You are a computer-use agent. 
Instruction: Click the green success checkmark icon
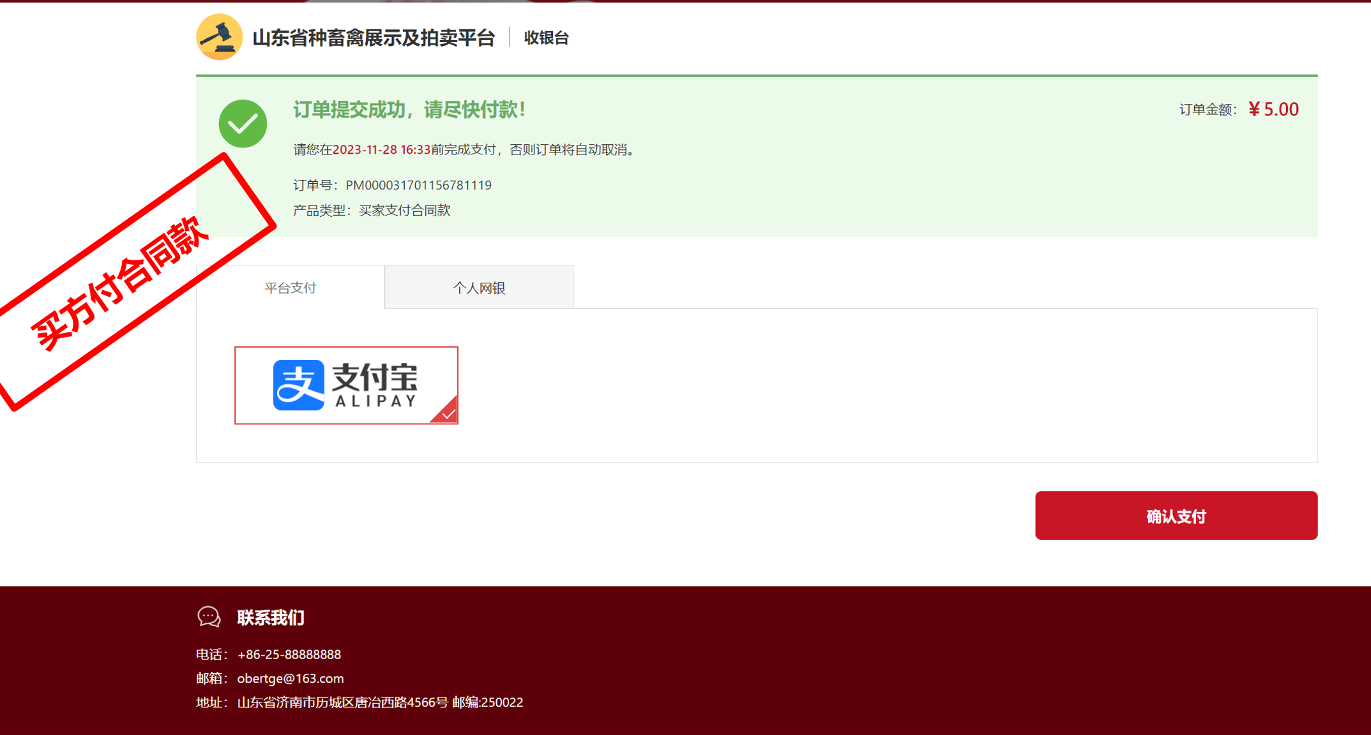(243, 123)
